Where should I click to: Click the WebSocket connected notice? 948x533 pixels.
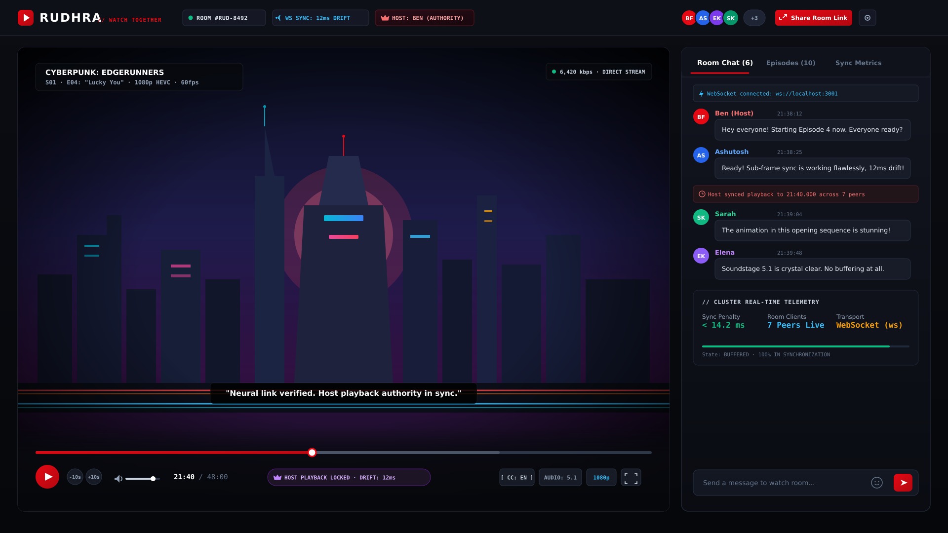805,93
